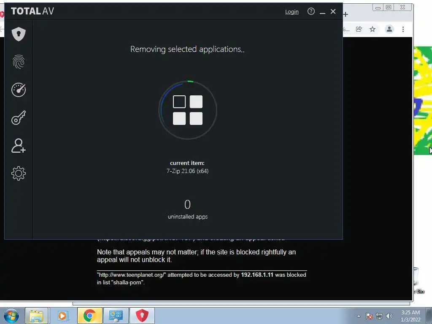The height and width of the screenshot is (324, 432).
Task: Open the Chrome profile avatar
Action: pos(389,29)
